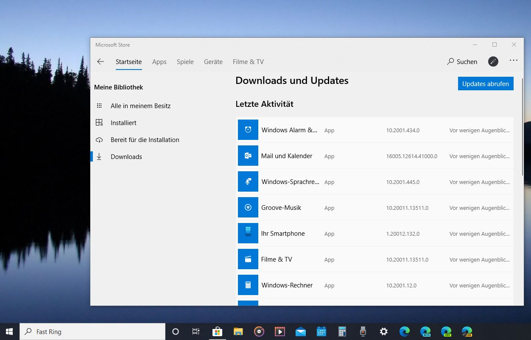Launch Calculator from the taskbar
The image size is (531, 340).
(x=342, y=332)
